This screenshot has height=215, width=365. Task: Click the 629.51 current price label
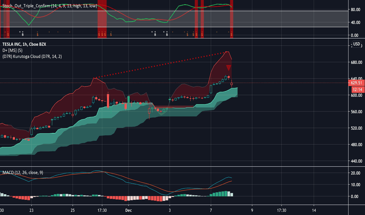(356, 83)
